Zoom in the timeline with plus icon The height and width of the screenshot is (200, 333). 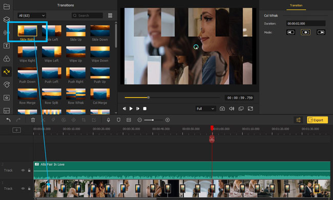[x=168, y=120]
